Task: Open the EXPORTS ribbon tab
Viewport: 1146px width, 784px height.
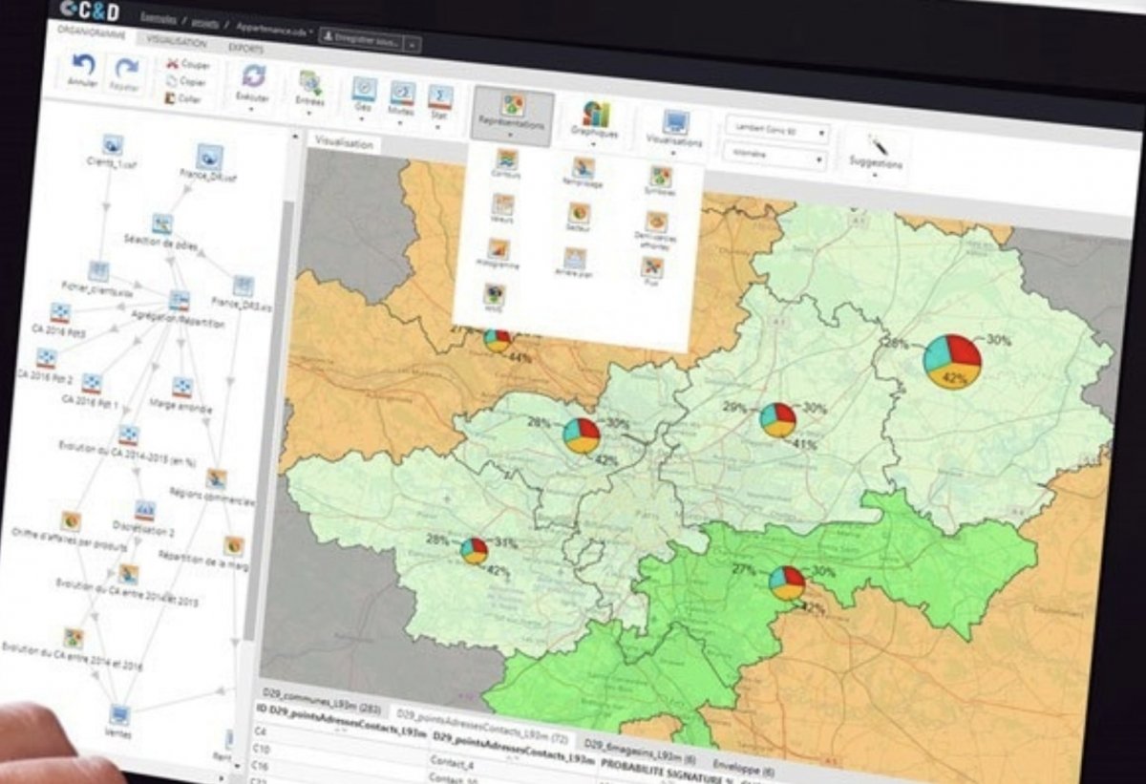Action: [246, 46]
